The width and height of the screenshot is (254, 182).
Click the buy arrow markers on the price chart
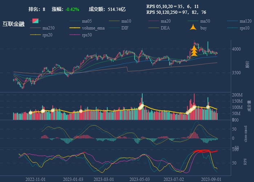[194, 51]
